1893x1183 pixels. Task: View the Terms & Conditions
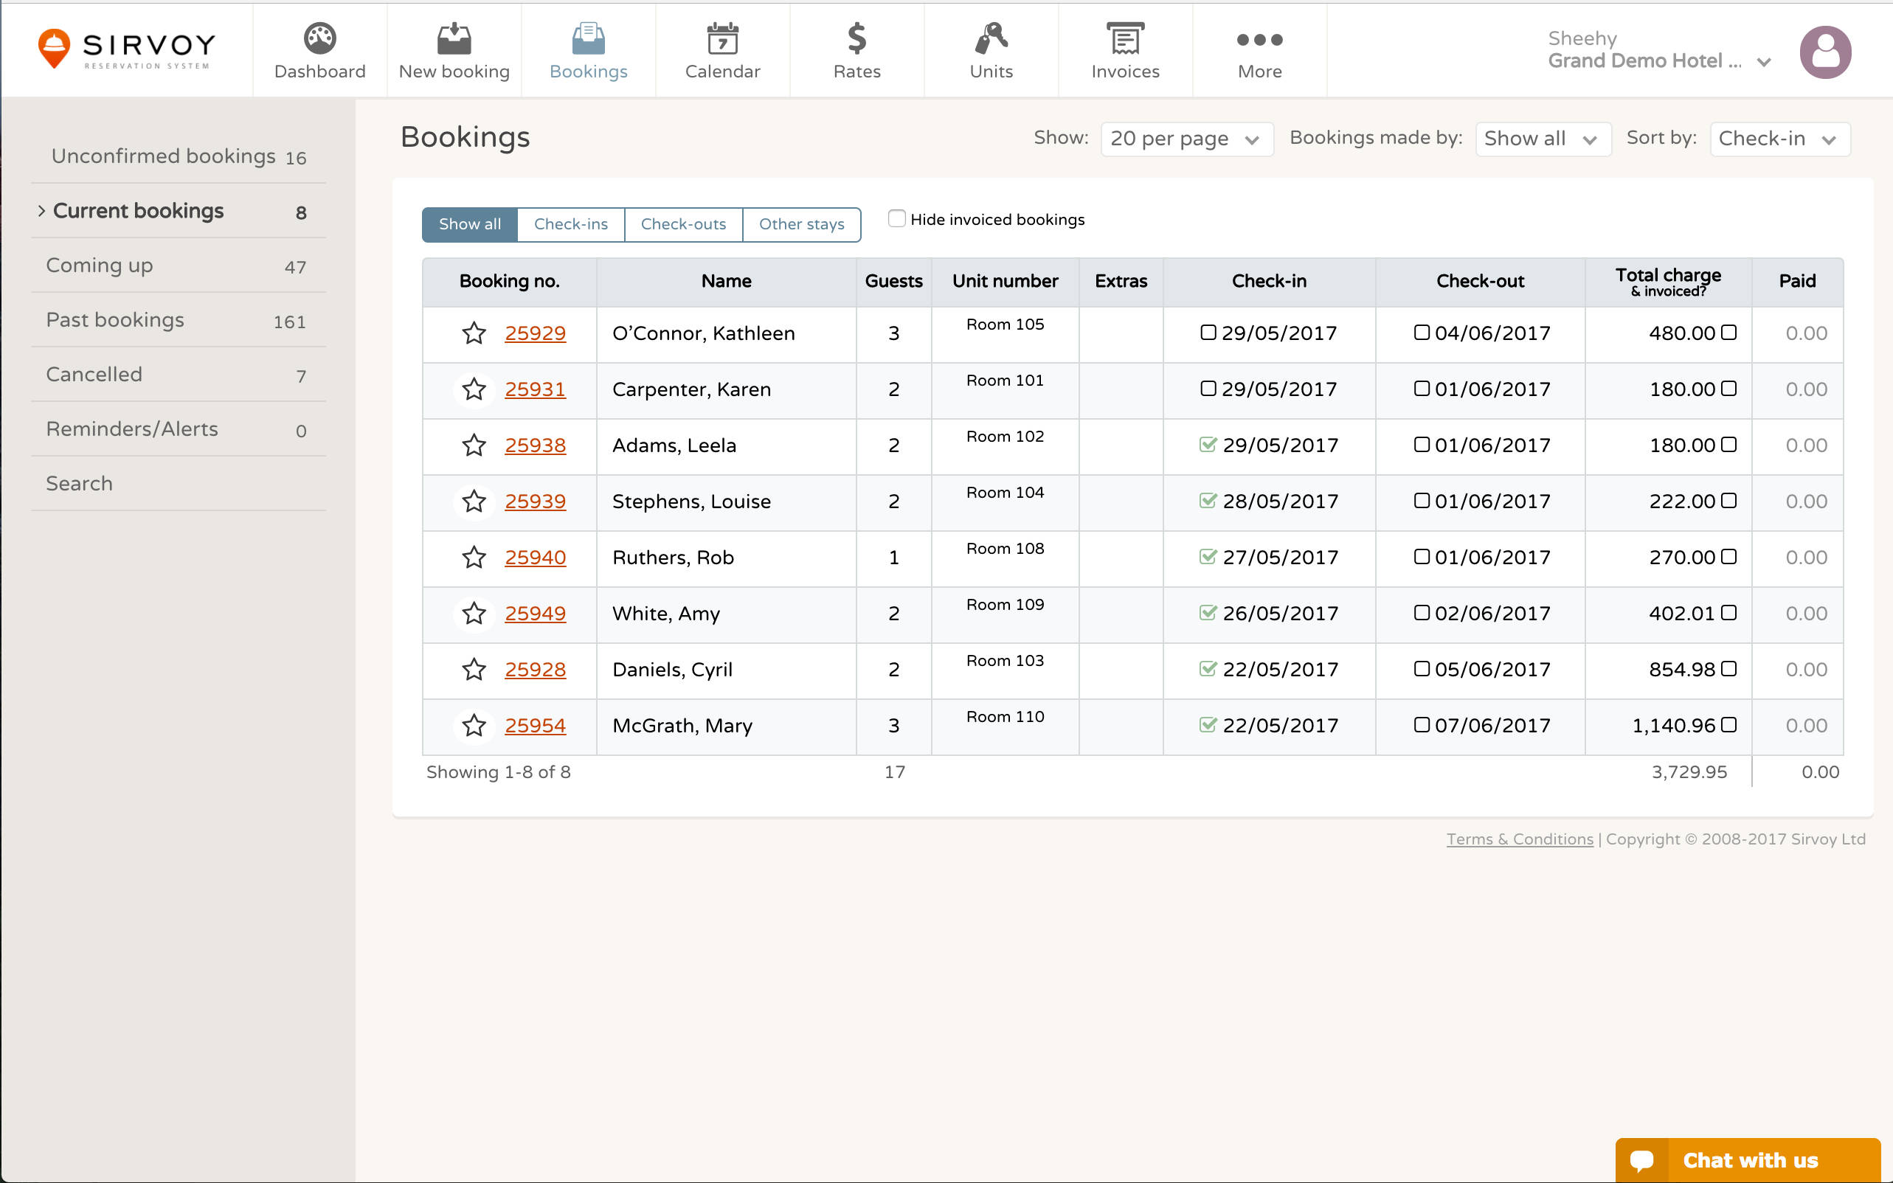(x=1518, y=838)
